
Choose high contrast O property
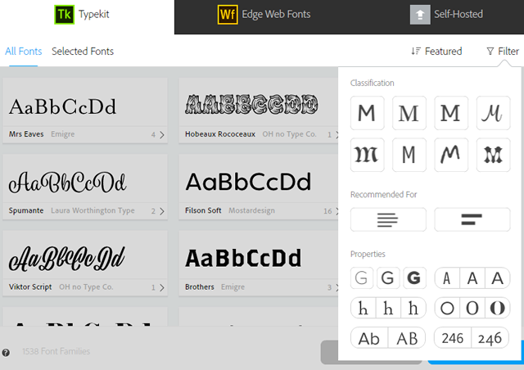pos(498,308)
